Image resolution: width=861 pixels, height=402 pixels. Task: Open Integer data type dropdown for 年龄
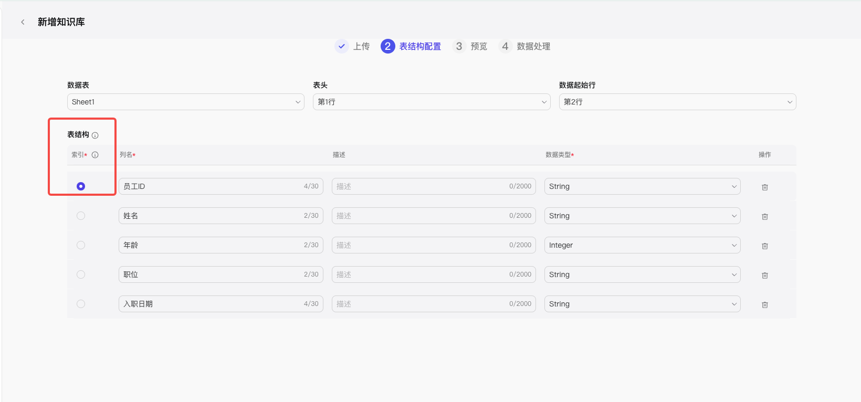643,245
